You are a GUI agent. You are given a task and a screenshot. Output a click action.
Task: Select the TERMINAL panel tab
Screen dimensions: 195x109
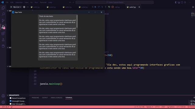pyautogui.click(x=69, y=97)
